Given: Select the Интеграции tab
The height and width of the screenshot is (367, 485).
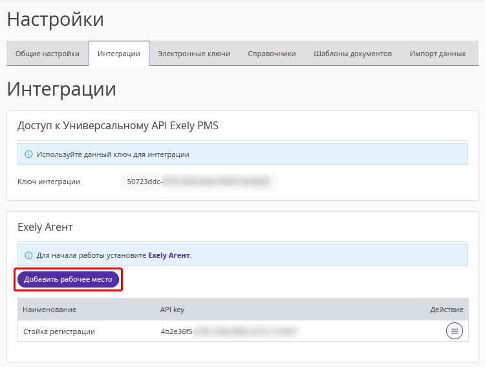Looking at the screenshot, I should (119, 54).
